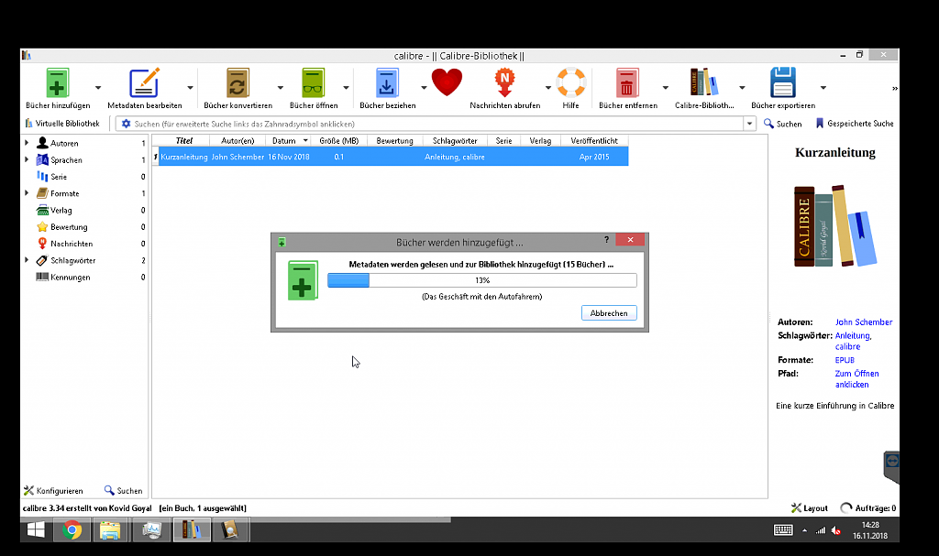Open the Hilfe lifebuoy icon
The width and height of the screenshot is (939, 556).
(x=570, y=82)
